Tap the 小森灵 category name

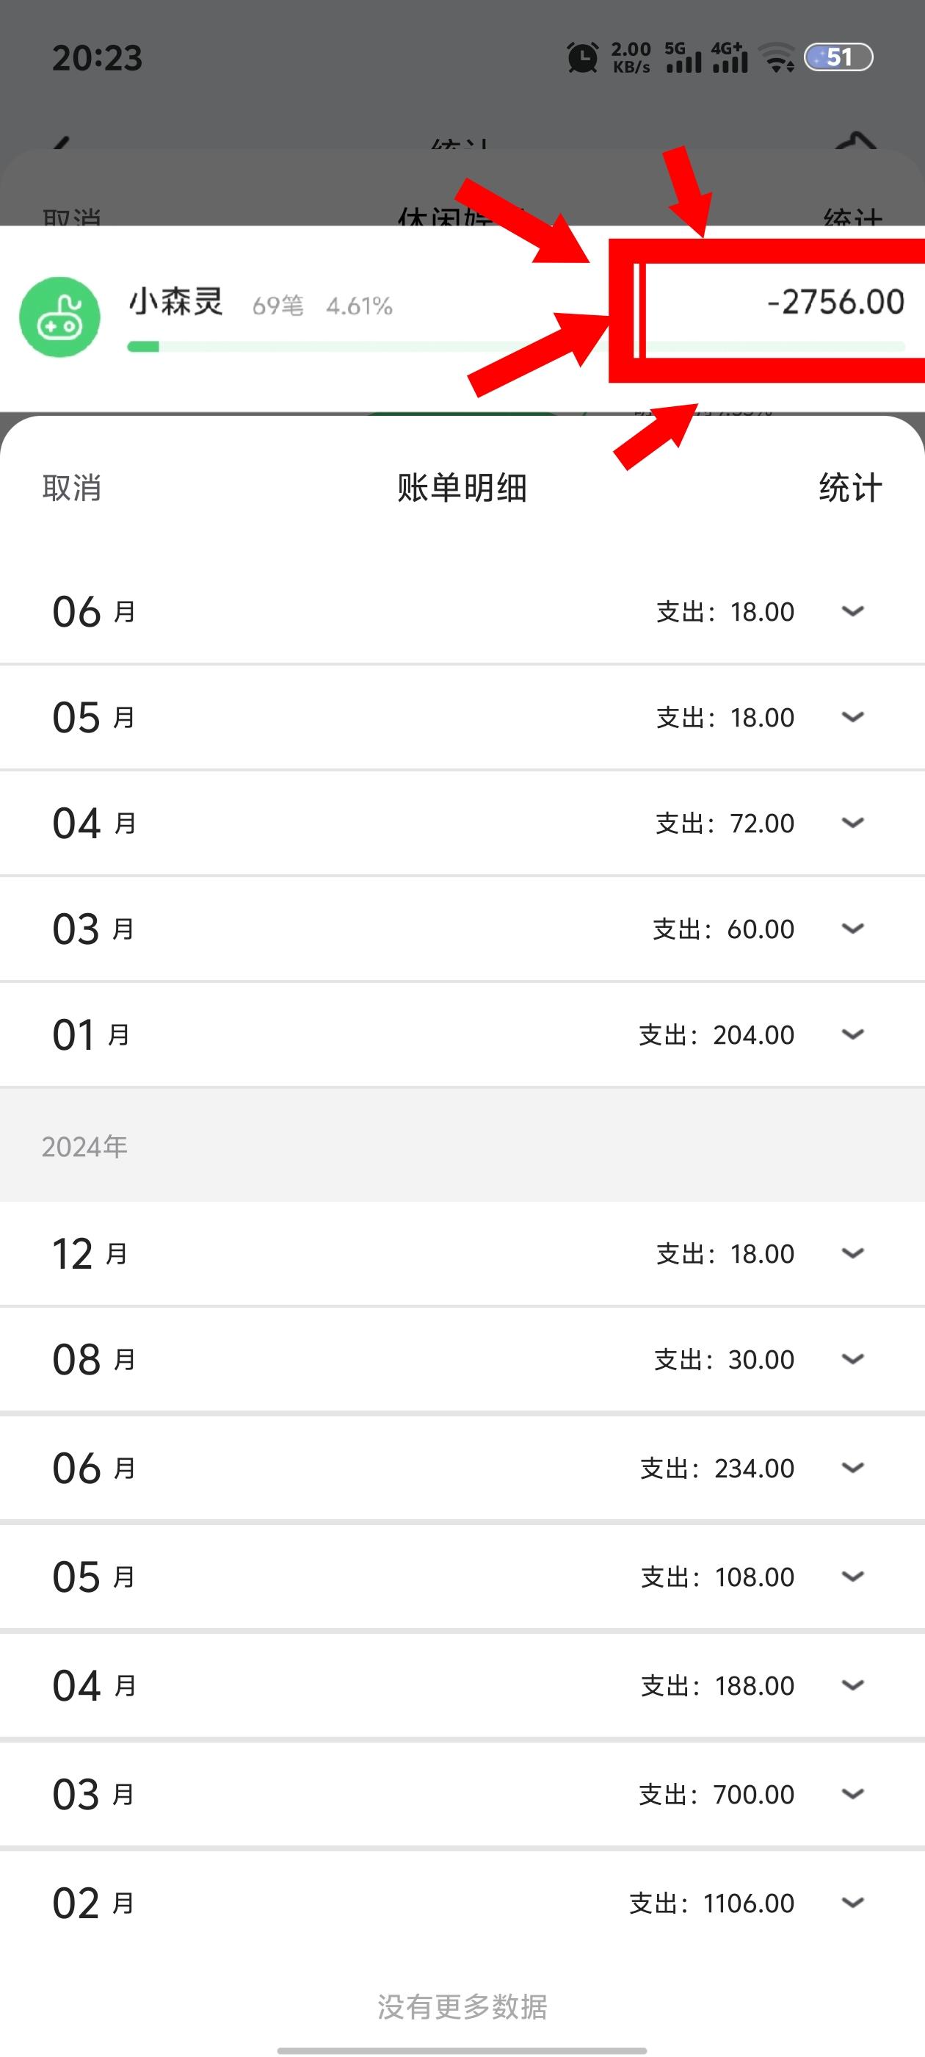tap(176, 302)
